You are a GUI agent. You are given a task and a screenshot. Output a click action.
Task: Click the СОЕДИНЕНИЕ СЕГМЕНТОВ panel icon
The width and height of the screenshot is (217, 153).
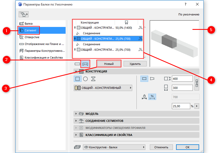pos(81,121)
